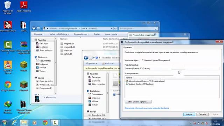This screenshot has height=126, width=224.
Task: Collapse Favoritos in System32 navigation pane
Action: point(40,40)
